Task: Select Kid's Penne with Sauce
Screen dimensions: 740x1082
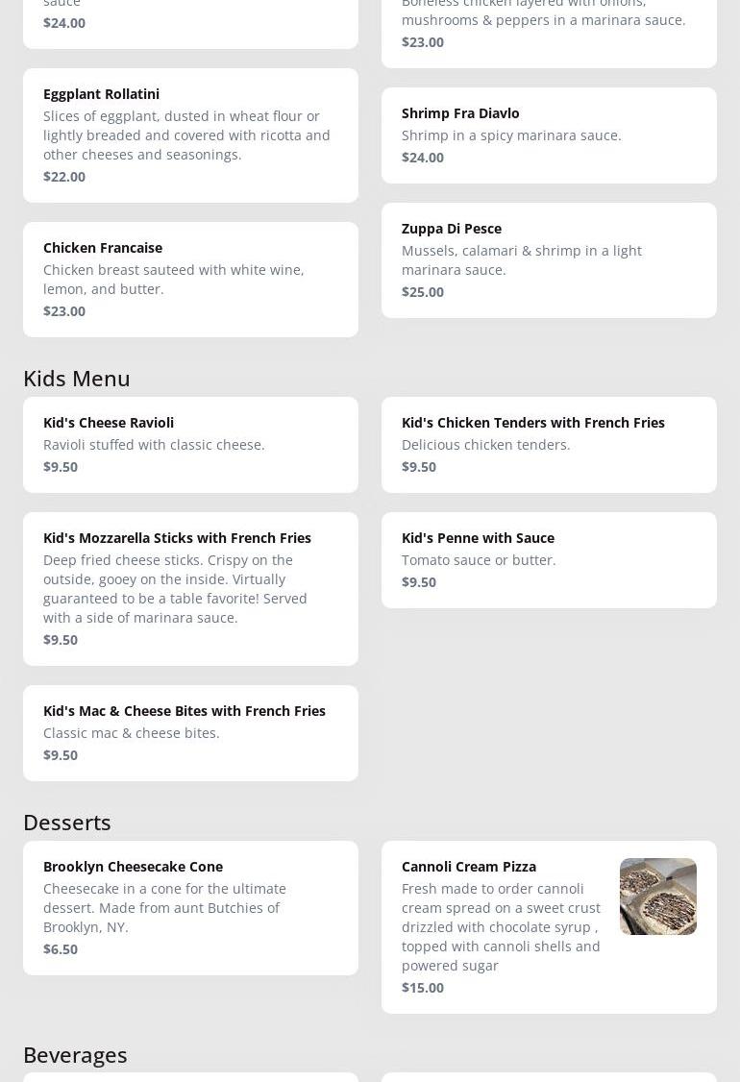Action: (549, 559)
